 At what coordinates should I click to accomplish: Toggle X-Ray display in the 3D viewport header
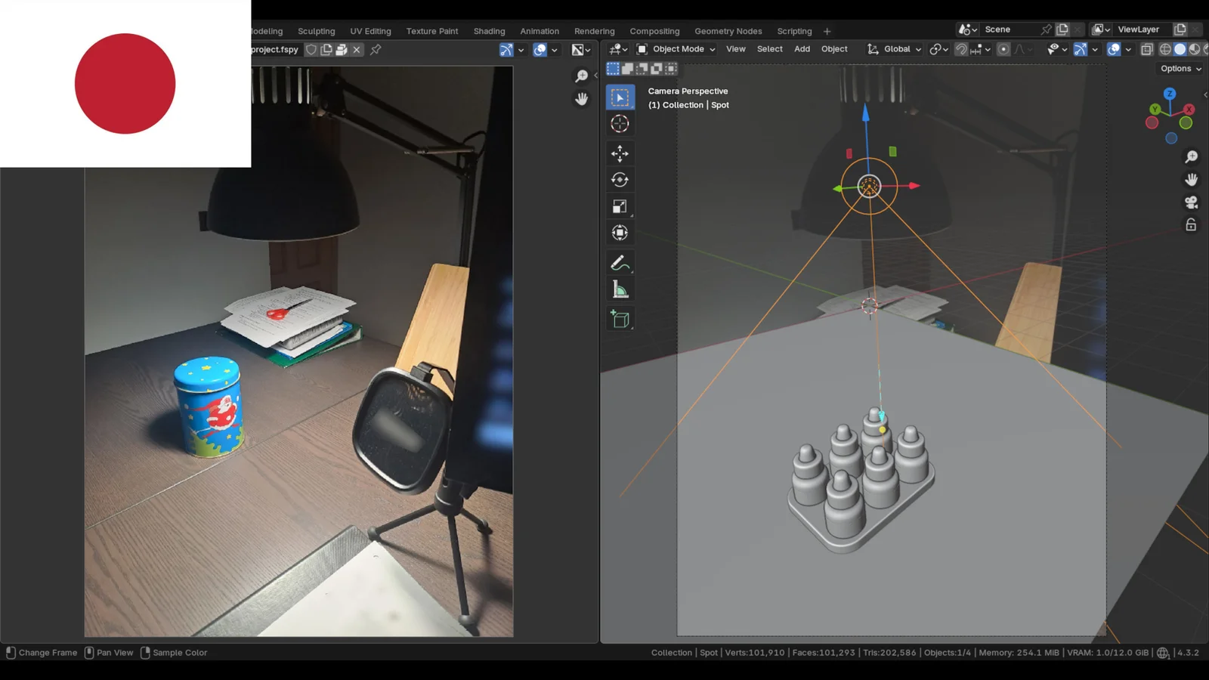point(1146,49)
